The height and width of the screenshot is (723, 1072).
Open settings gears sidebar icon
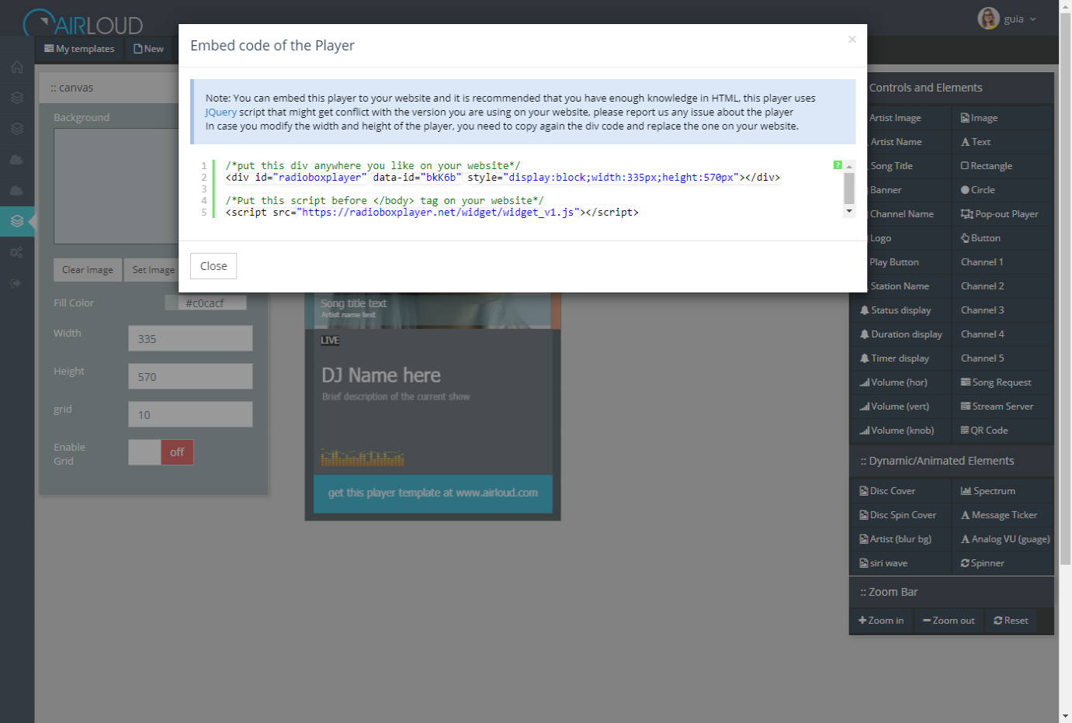pos(16,253)
